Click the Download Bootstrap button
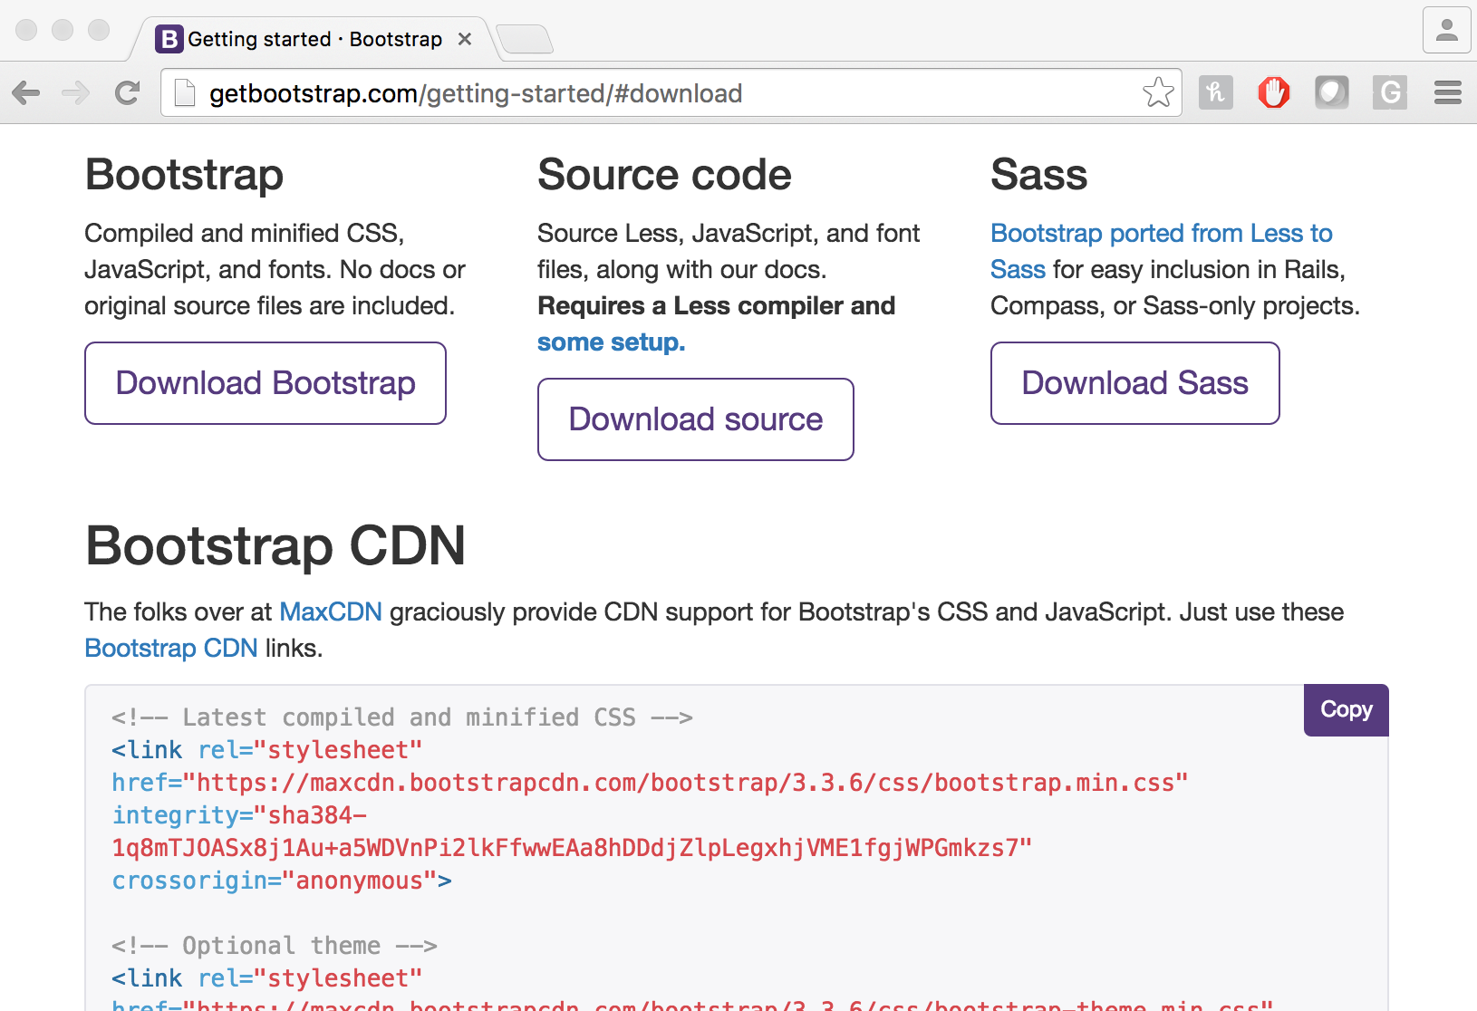1477x1011 pixels. pyautogui.click(x=265, y=383)
